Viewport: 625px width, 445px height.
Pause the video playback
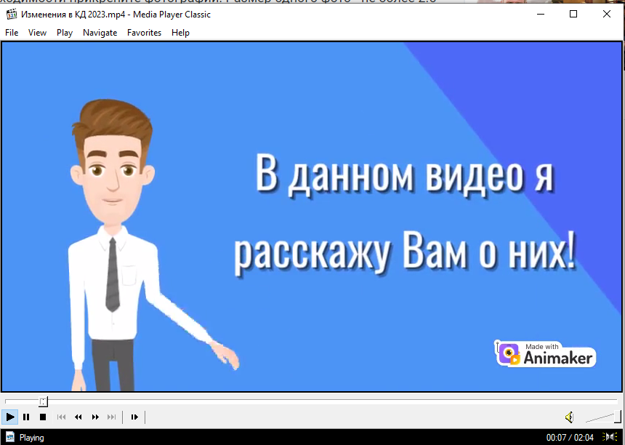tap(26, 417)
